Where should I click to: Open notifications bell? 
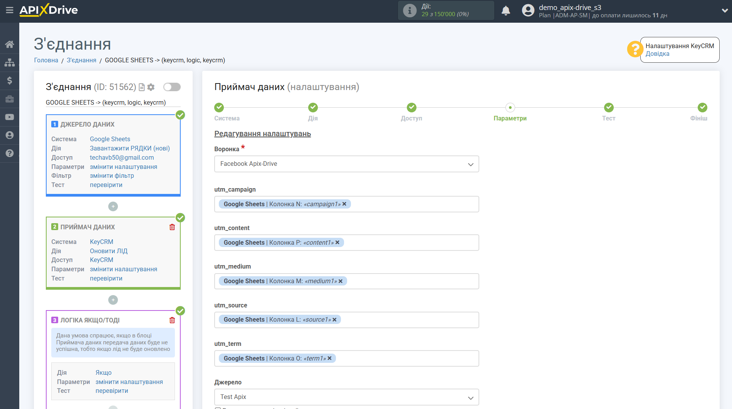point(506,10)
